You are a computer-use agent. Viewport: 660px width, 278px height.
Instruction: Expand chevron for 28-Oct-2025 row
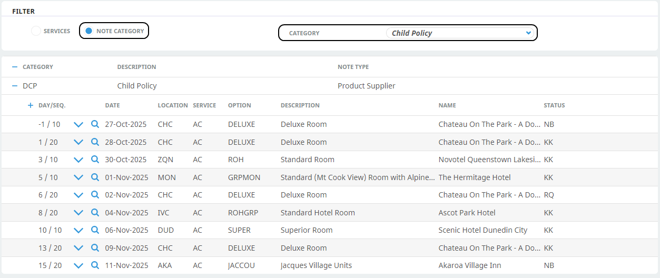(x=78, y=142)
